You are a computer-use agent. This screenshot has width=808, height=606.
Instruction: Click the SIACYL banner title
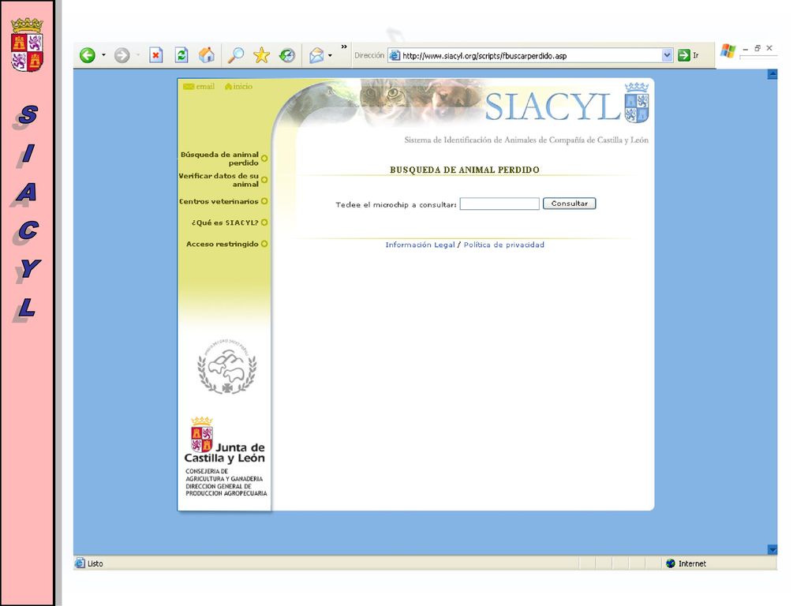(552, 107)
